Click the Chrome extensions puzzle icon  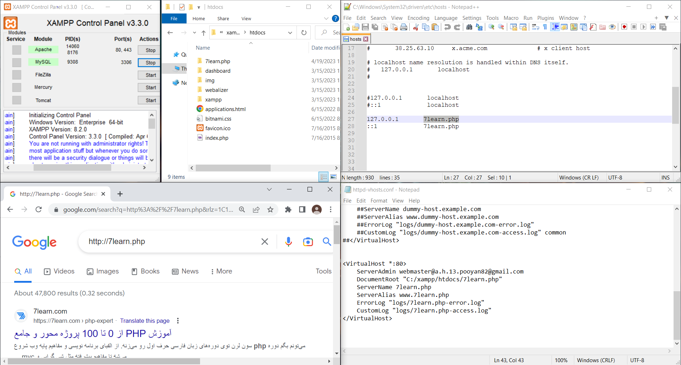pos(288,210)
